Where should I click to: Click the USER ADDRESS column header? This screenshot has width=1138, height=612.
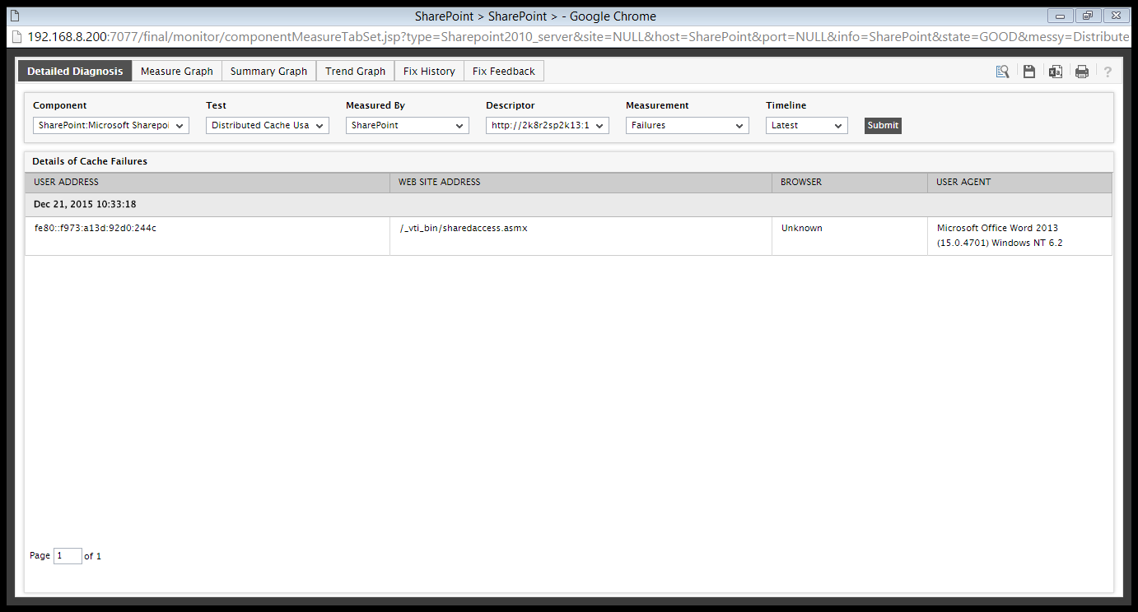(x=208, y=182)
